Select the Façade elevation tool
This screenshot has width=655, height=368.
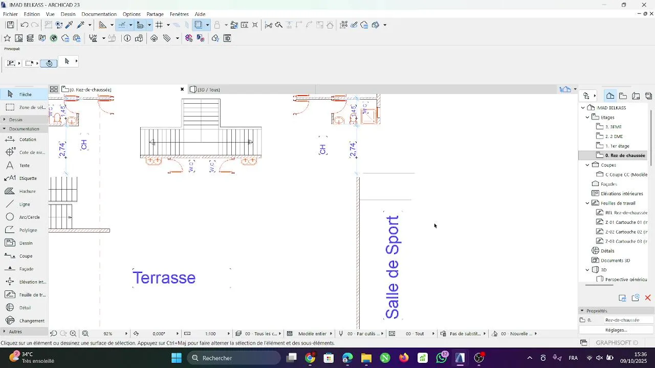[24, 269]
